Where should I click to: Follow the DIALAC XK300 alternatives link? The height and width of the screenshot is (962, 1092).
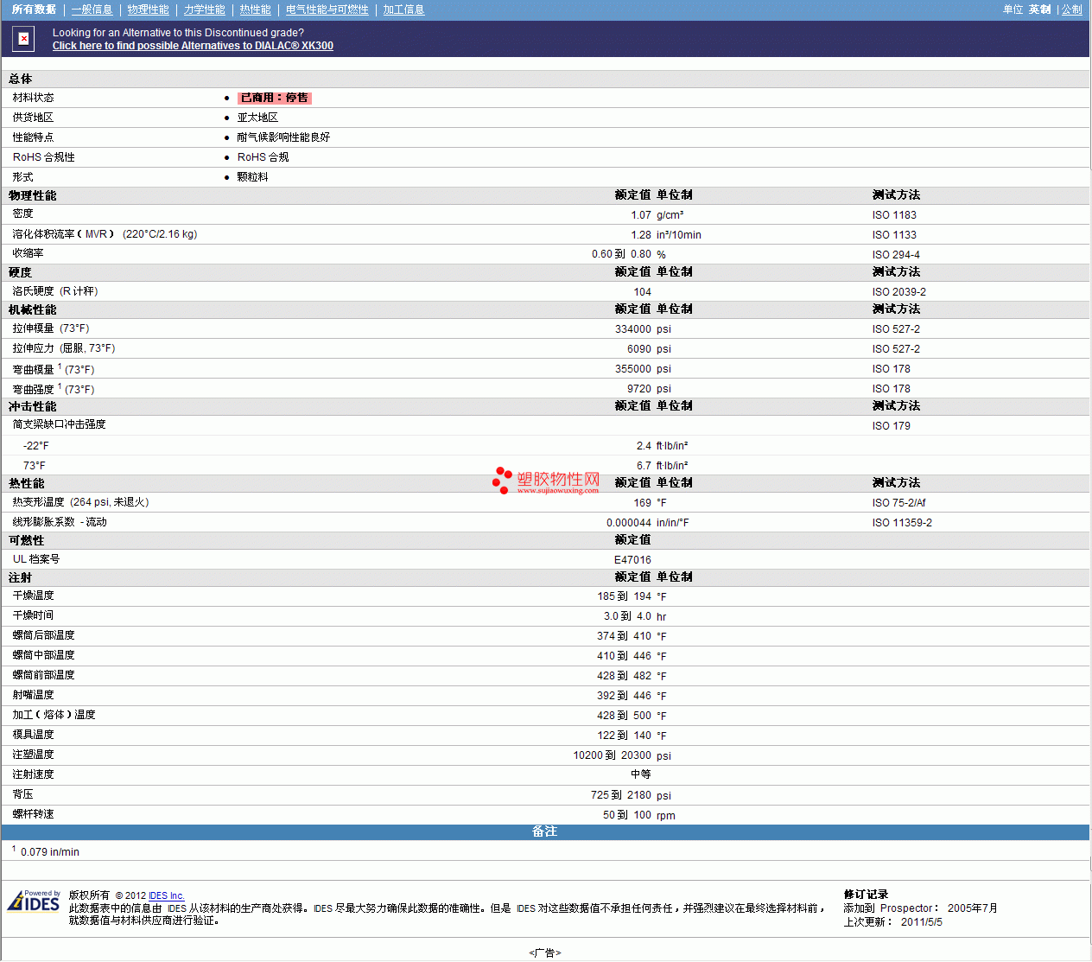pyautogui.click(x=193, y=46)
